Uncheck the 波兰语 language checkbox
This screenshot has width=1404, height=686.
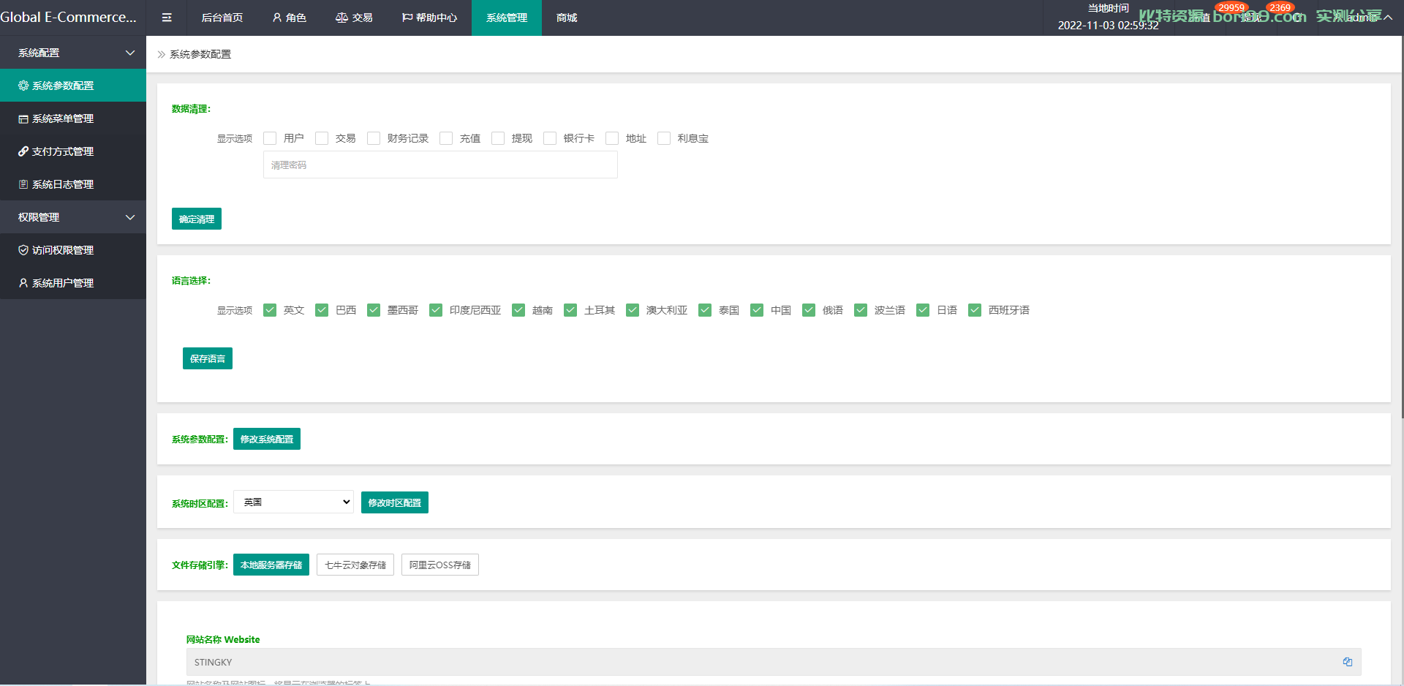[861, 310]
